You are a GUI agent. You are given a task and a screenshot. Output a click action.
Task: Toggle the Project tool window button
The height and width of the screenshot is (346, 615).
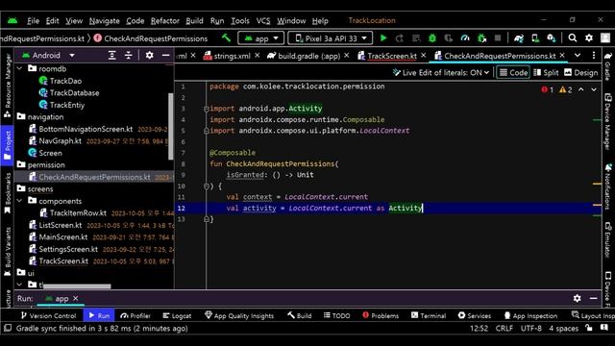point(8,145)
